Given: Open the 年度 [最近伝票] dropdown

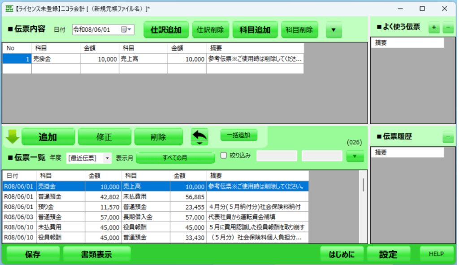Looking at the screenshot, I should point(89,158).
